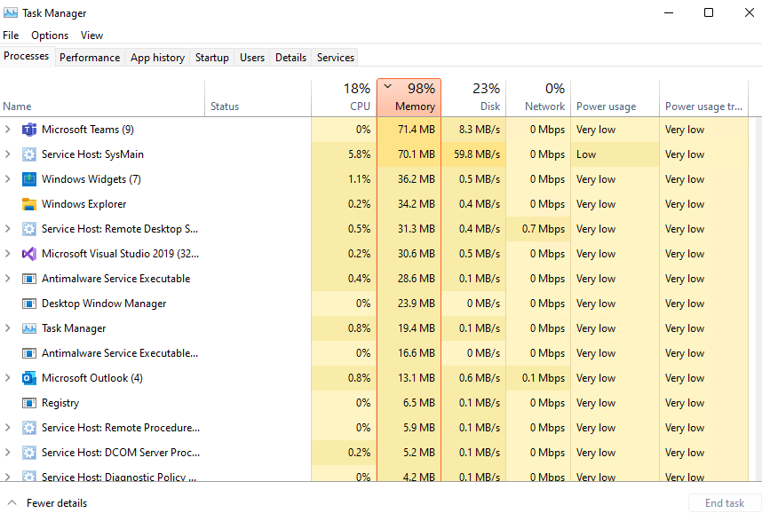Click the End task button
The image size is (762, 521).
(x=724, y=503)
